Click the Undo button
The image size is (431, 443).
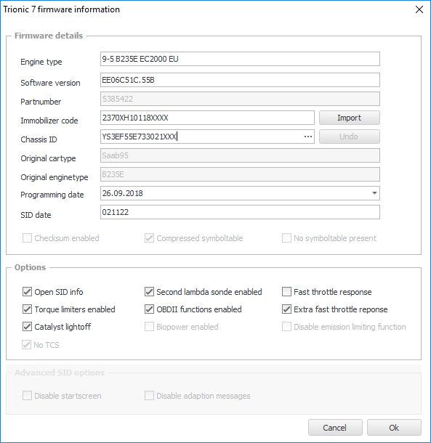[350, 137]
